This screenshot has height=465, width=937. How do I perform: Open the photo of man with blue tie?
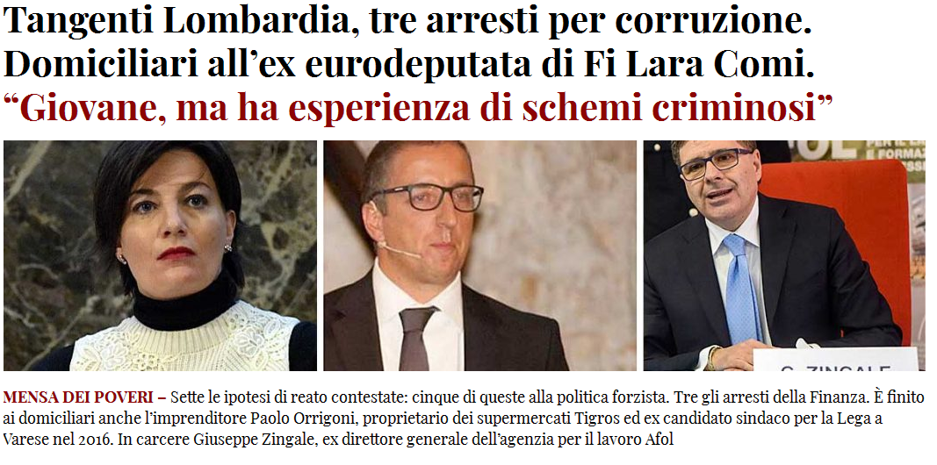pyautogui.click(x=784, y=255)
